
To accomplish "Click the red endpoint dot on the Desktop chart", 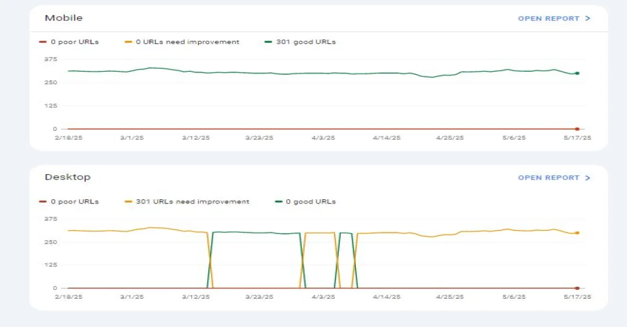I will pyautogui.click(x=577, y=288).
